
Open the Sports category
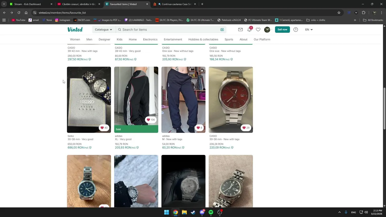pos(229,39)
